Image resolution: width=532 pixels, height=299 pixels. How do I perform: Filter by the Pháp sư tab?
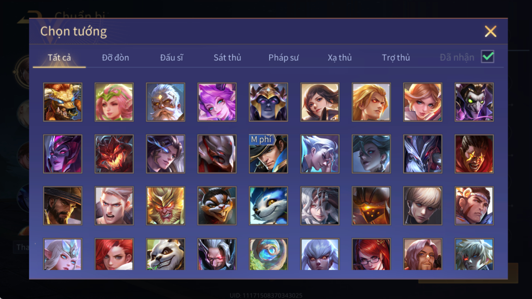point(283,58)
